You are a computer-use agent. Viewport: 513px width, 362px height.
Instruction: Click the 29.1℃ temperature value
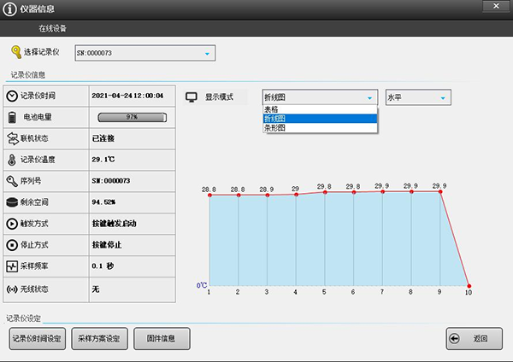coord(103,160)
